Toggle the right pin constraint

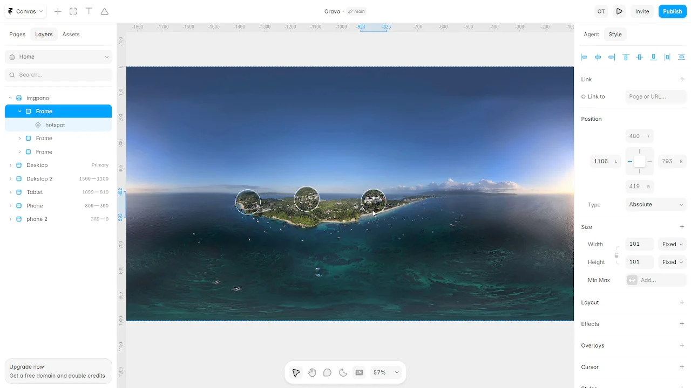click(x=649, y=161)
